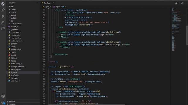Click 'XMLHttpRequest()' on line 71
The image size is (188, 105).
pos(77,86)
